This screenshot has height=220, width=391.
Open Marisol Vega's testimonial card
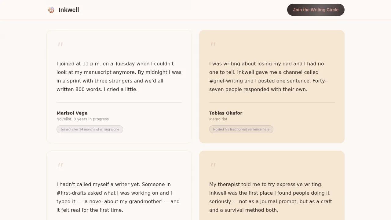(x=119, y=86)
